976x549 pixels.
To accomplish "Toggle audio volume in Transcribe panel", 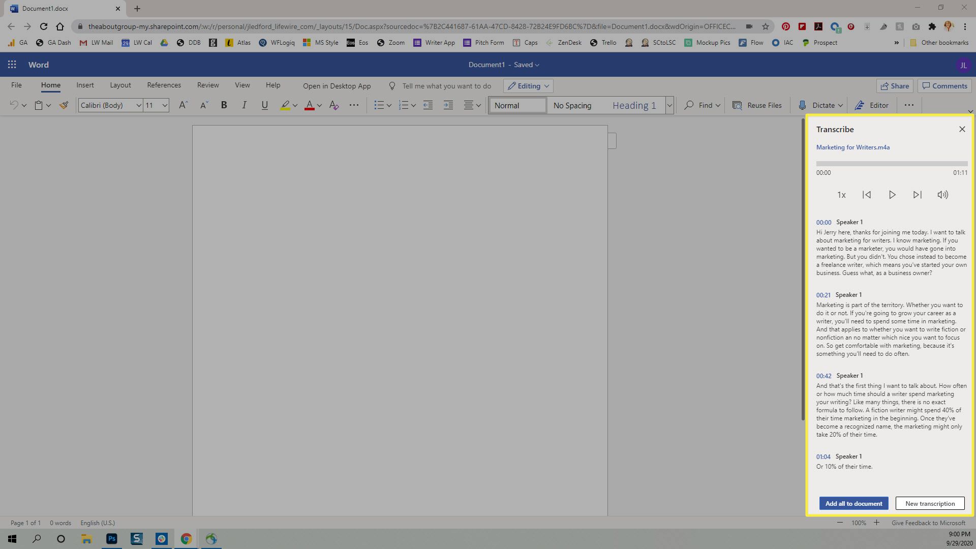I will pyautogui.click(x=942, y=194).
